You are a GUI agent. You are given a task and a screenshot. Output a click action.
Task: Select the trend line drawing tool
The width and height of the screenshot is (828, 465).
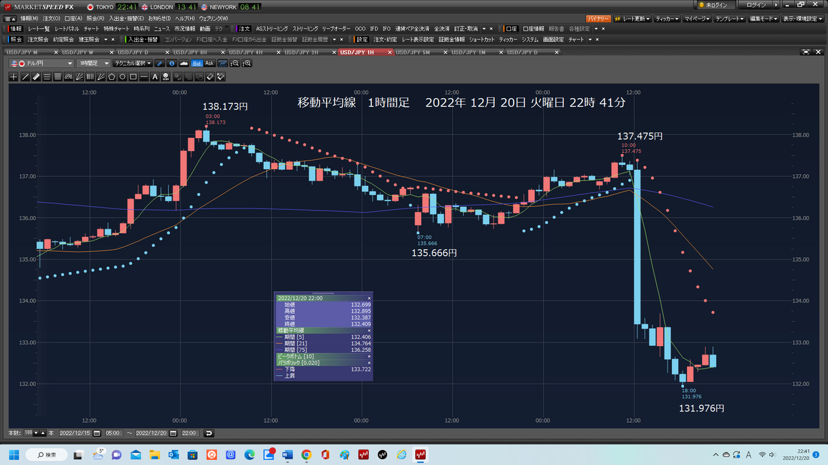25,77
